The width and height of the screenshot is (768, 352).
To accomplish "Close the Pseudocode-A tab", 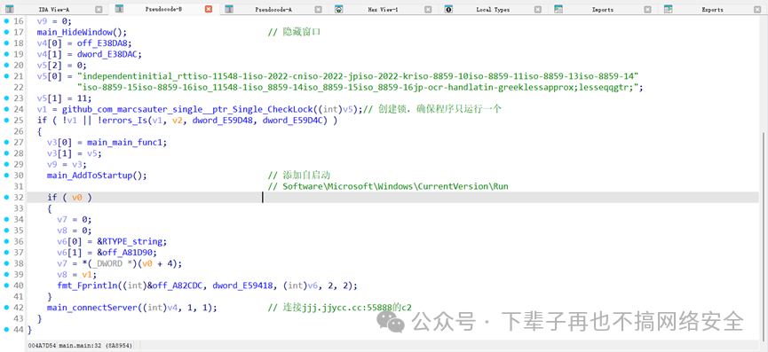I will click(319, 9).
